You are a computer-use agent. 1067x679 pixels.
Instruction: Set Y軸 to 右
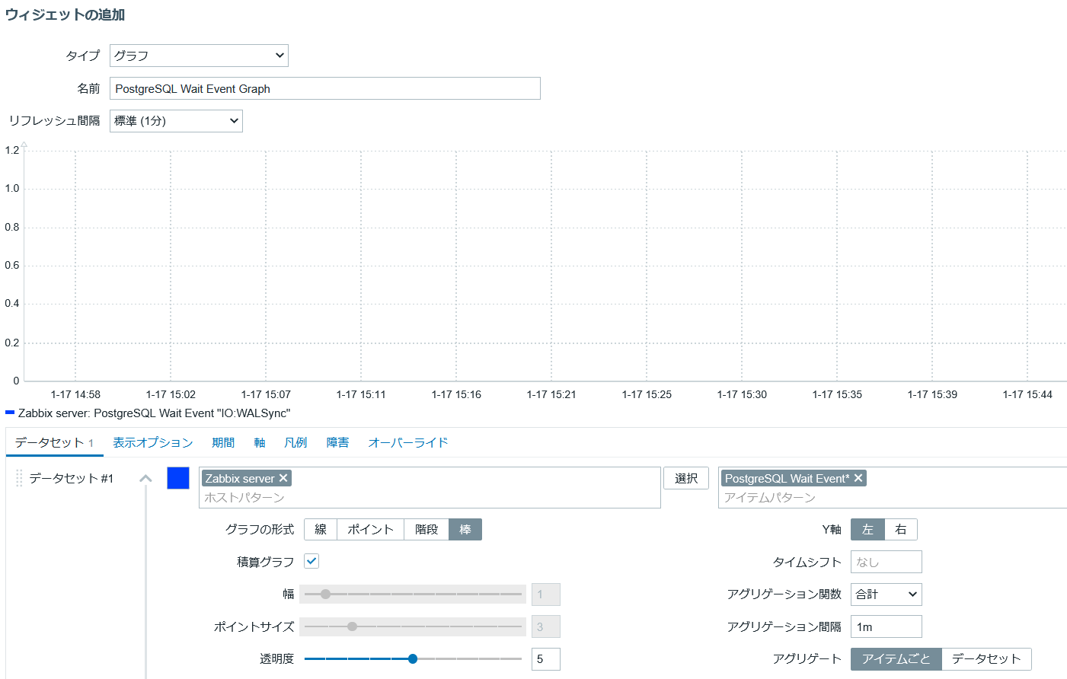[901, 530]
